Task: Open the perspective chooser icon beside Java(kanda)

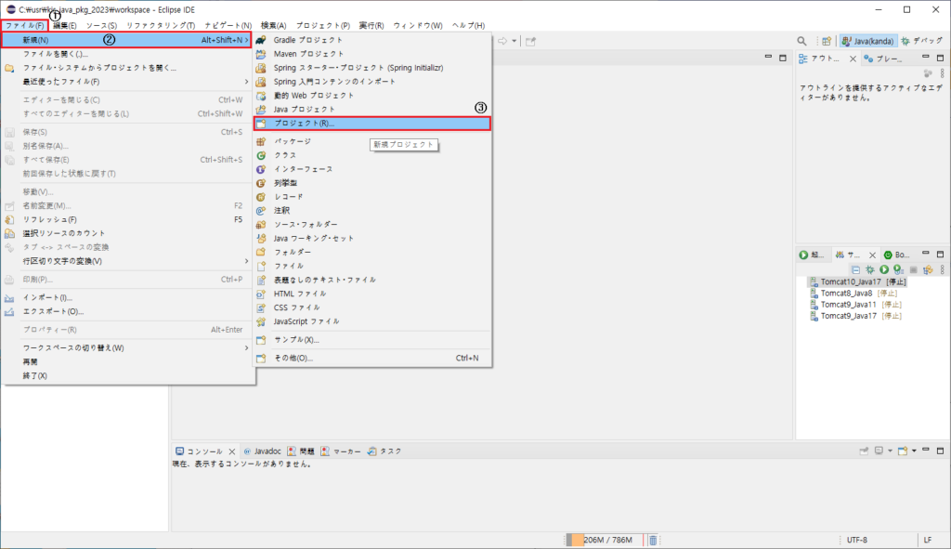Action: pos(827,41)
